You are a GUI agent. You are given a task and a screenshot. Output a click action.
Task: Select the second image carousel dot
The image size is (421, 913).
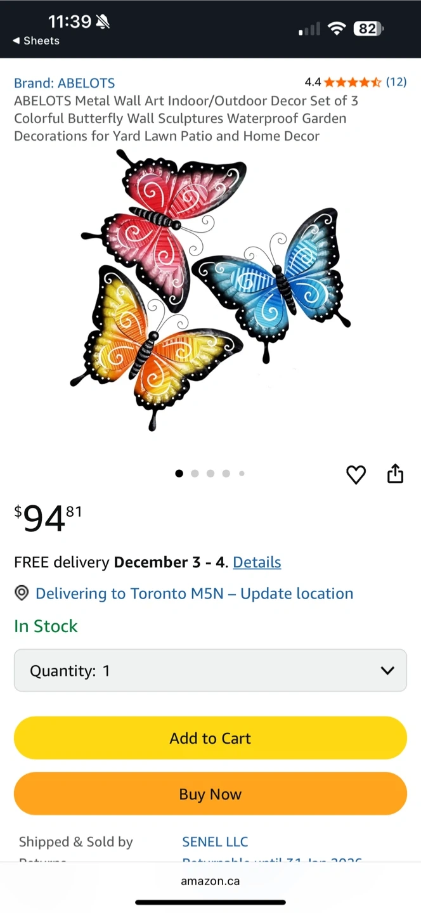coord(195,473)
